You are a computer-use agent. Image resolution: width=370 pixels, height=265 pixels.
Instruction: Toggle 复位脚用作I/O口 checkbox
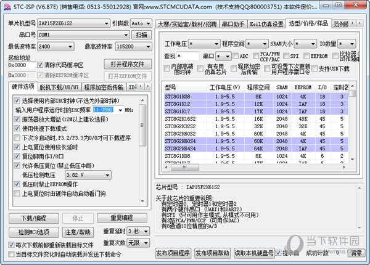17,156
